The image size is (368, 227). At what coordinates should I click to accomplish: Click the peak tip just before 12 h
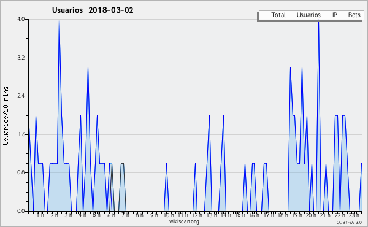coord(195,163)
